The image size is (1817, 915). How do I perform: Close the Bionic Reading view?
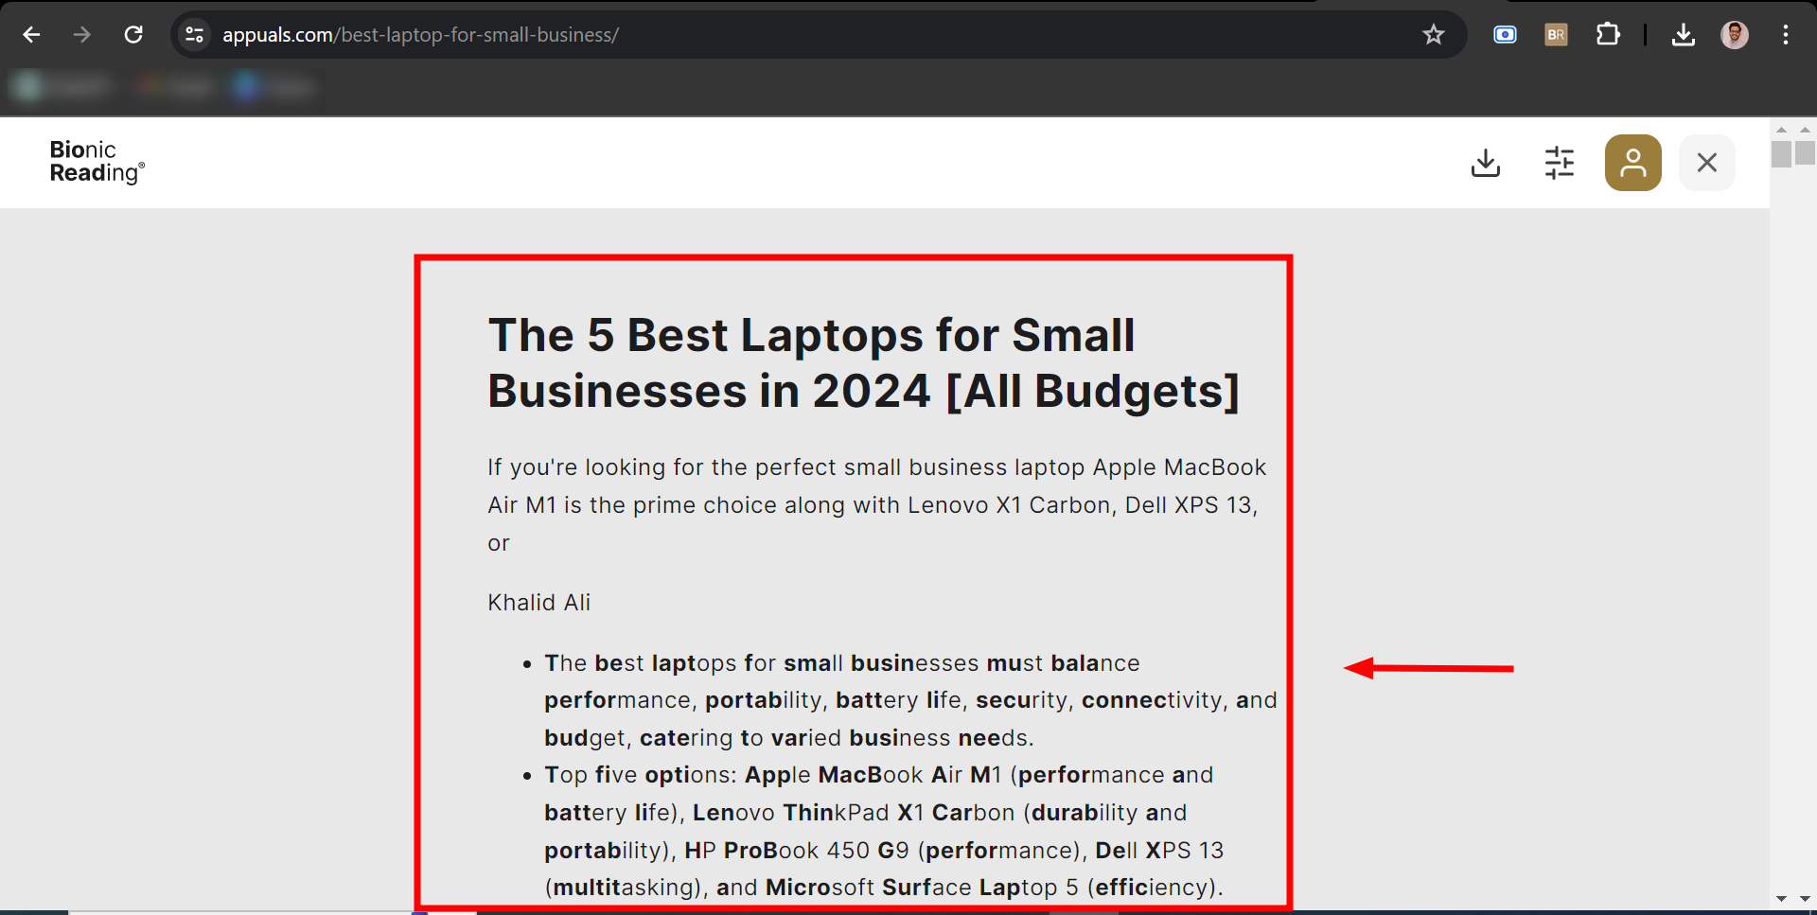(1707, 163)
